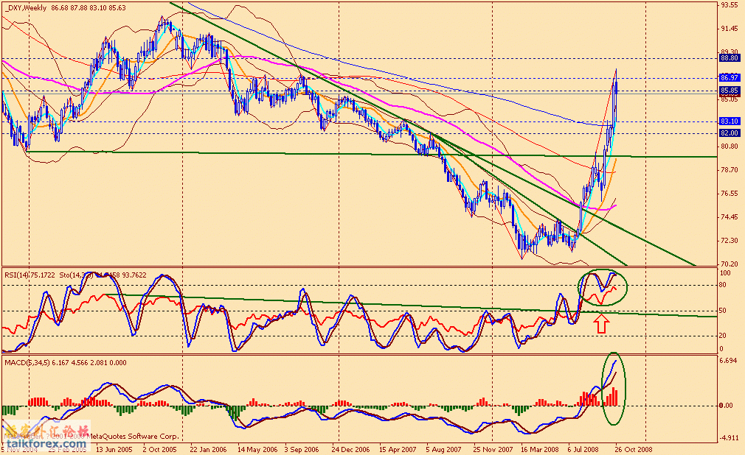Click the 2 Oct 2005 date label

tap(159, 449)
